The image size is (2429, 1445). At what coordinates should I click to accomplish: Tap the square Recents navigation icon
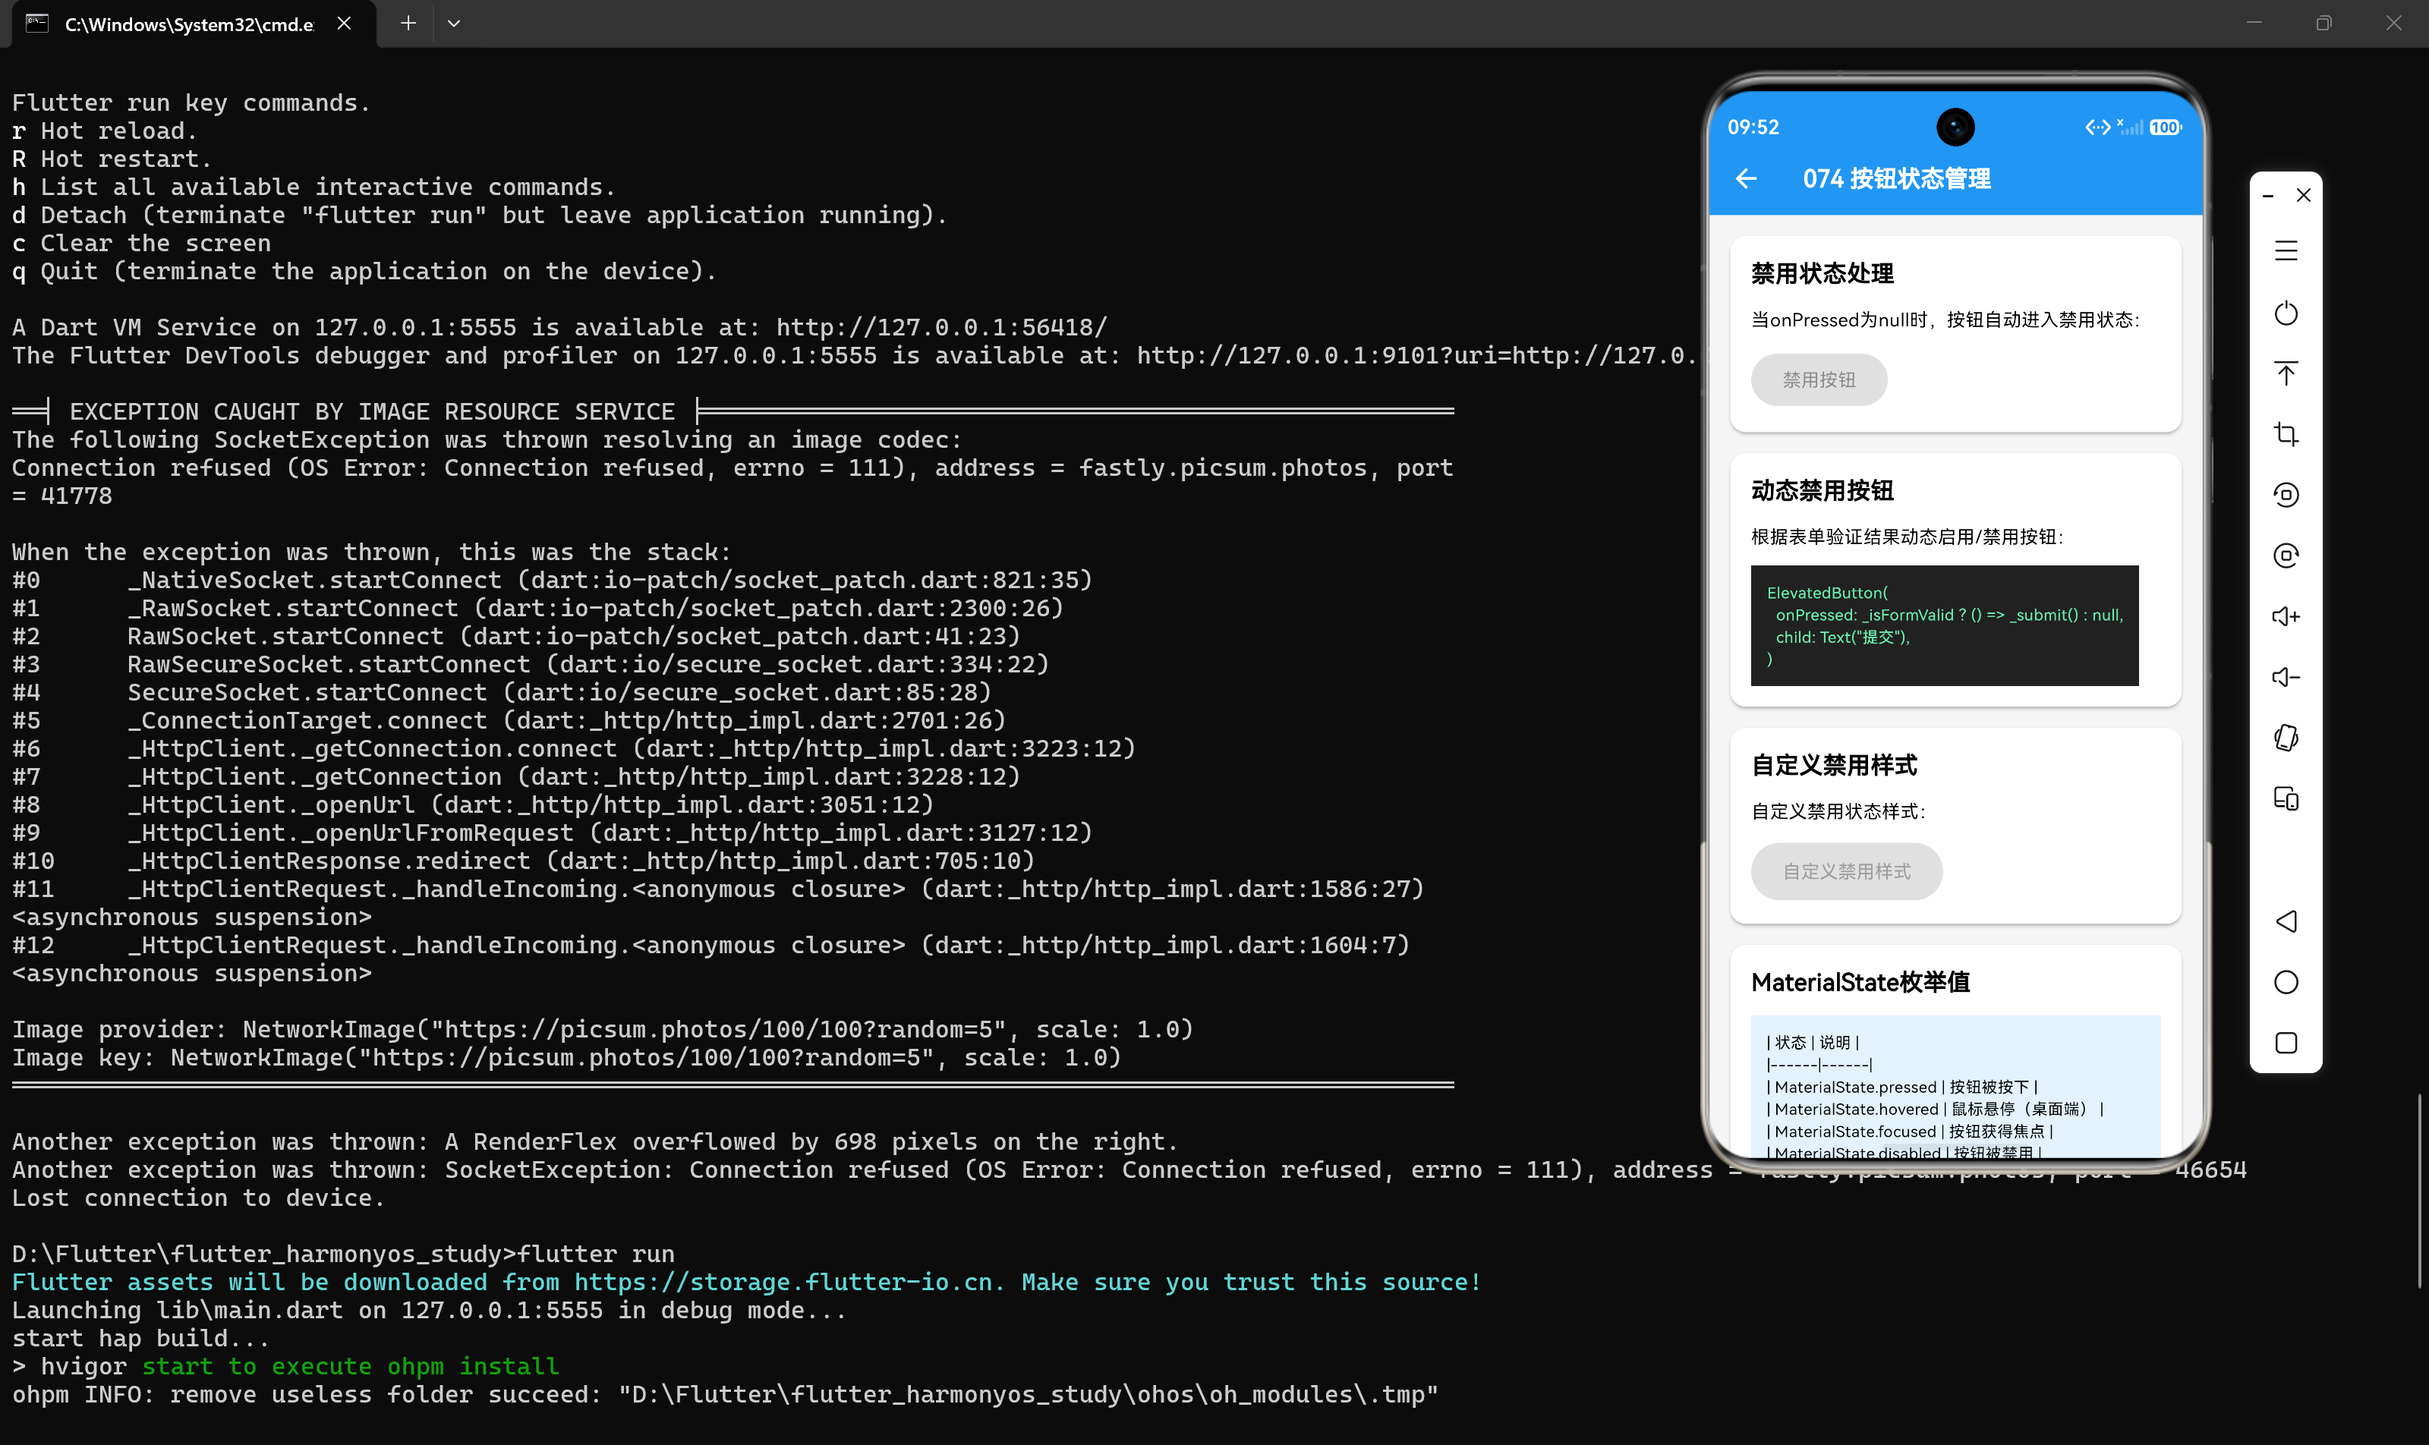2286,1043
